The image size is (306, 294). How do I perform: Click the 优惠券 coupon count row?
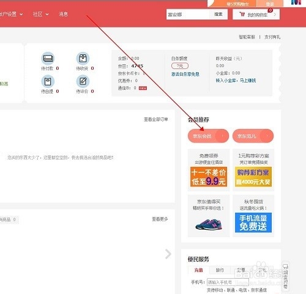point(128,81)
